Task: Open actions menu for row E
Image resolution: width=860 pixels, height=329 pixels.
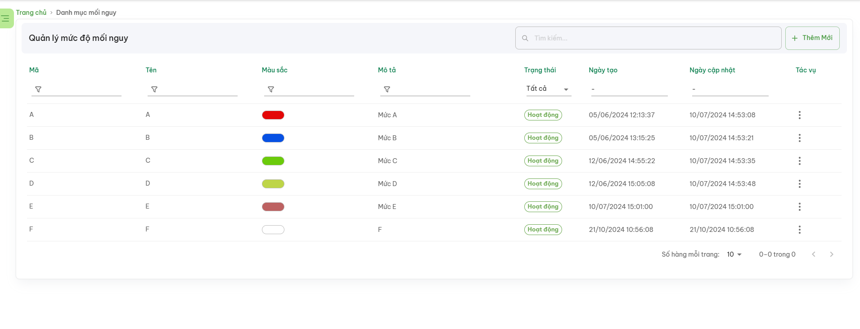Action: [800, 207]
